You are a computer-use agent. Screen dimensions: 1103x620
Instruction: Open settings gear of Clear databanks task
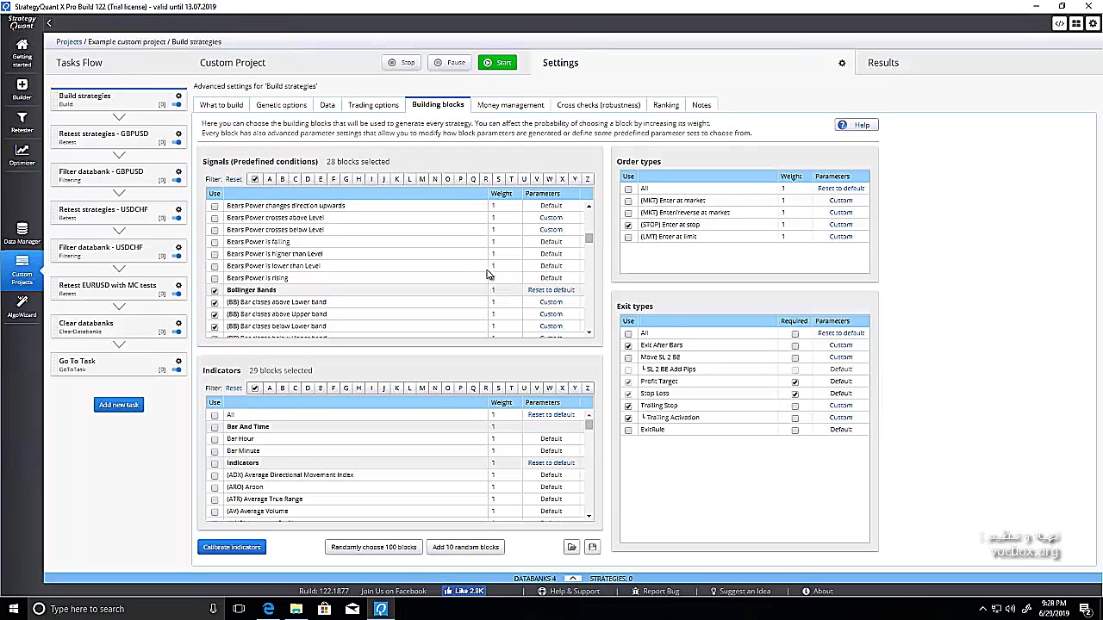[178, 323]
